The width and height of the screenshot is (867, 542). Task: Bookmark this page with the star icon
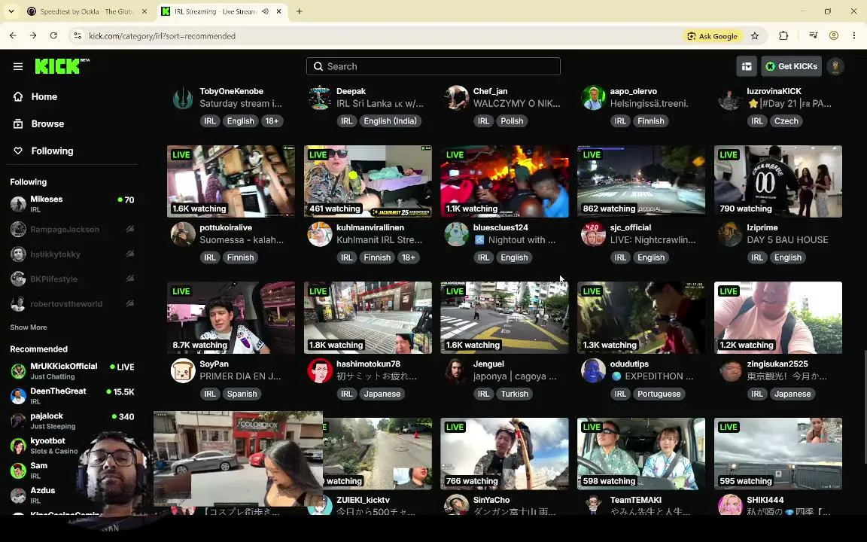pyautogui.click(x=755, y=36)
